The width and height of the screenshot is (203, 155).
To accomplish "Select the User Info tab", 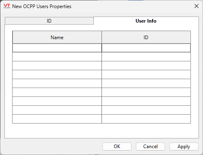I will pyautogui.click(x=146, y=21).
